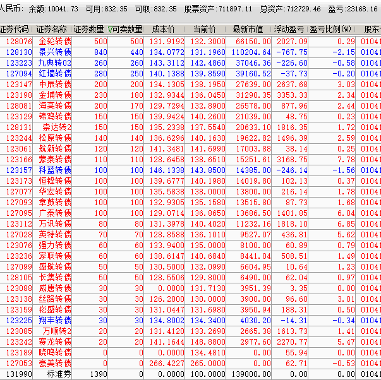The width and height of the screenshot is (381, 380).
Task: Select the 海亮转债 holding
Action: coord(55,106)
